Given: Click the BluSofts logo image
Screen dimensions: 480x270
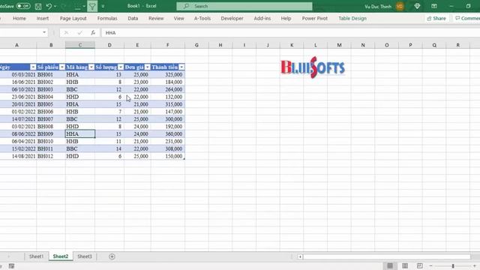Looking at the screenshot, I should point(313,67).
